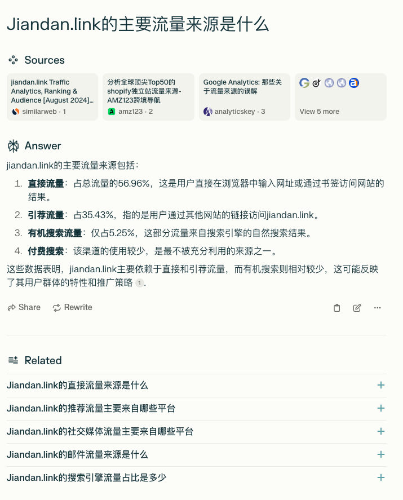Open citation 1 at the answer's end
403x500 pixels.
pos(139,283)
